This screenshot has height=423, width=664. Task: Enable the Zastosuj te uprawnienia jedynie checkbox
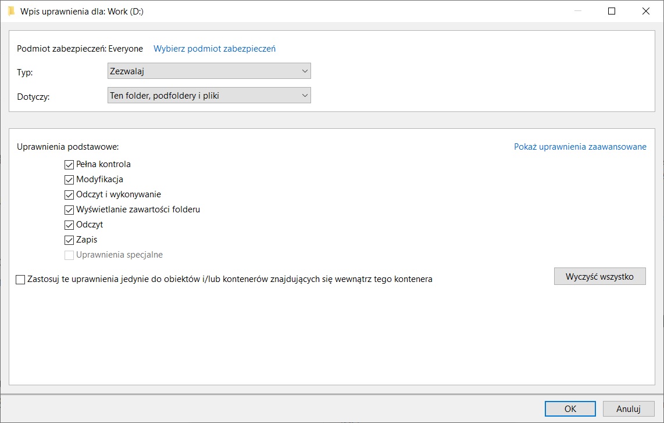pos(21,280)
